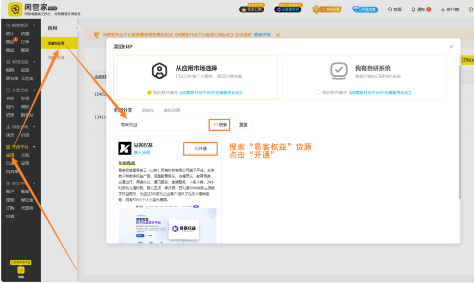
Task: Click the 搜索 button
Action: click(x=219, y=125)
